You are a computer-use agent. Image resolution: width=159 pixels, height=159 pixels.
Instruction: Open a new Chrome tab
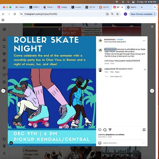coord(142,7)
